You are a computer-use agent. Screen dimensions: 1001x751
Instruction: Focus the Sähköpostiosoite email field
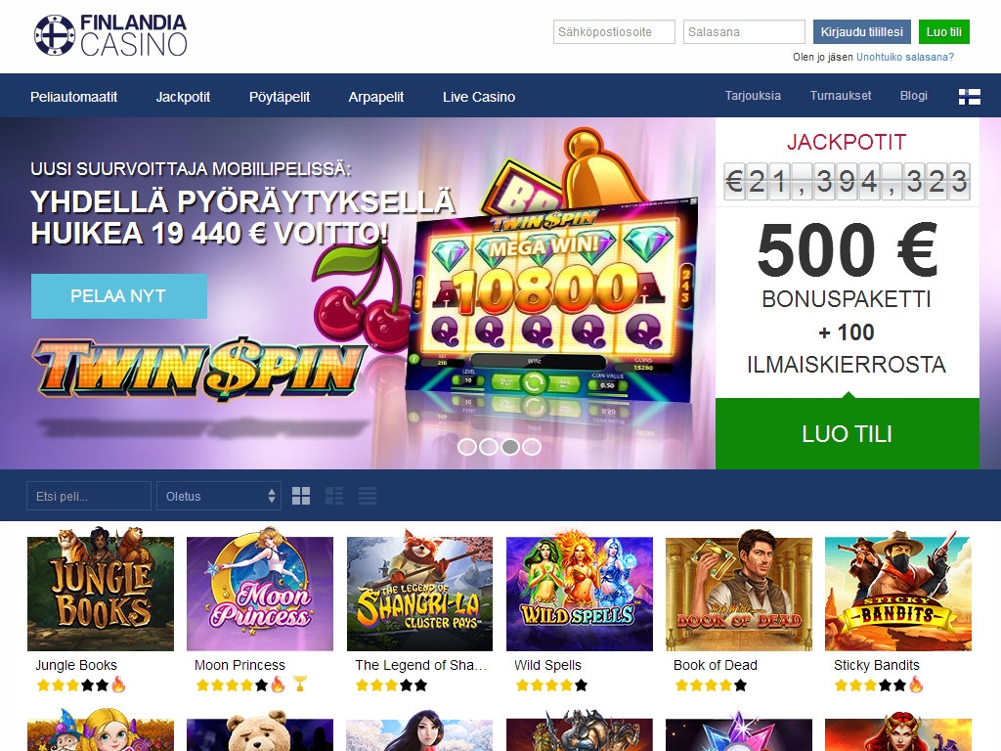coord(614,32)
